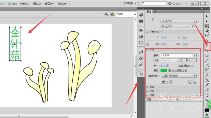This screenshot has width=211, height=118.
Task: Toggle the superscript button
Action: coord(190,82)
